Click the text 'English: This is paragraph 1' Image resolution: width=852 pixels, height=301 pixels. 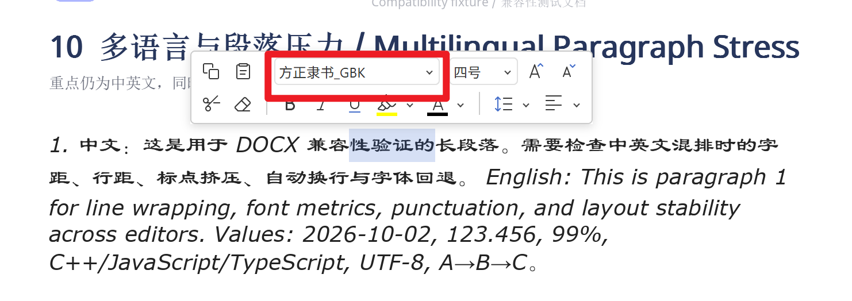636,177
